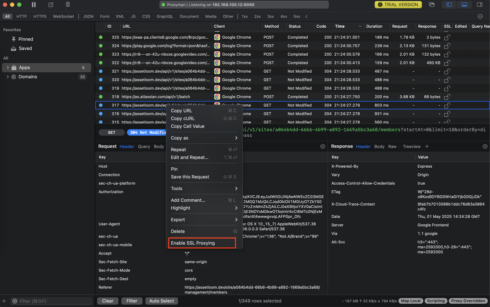Open the Tools submenu
Image resolution: width=490 pixels, height=307 pixels.
point(204,189)
